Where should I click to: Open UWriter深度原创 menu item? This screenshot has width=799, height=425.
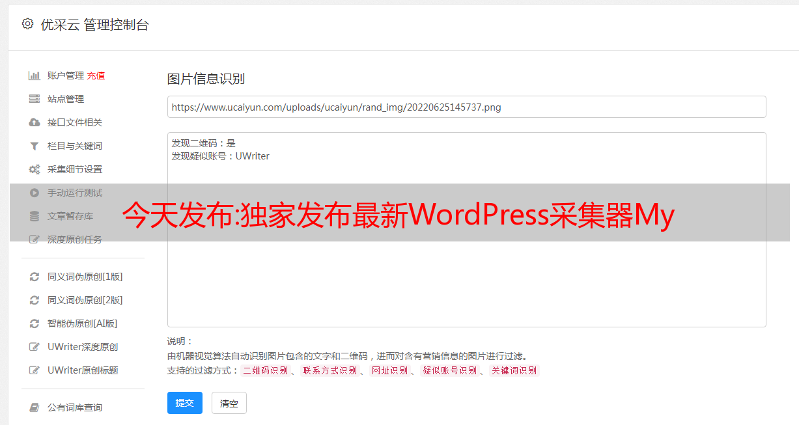point(83,347)
